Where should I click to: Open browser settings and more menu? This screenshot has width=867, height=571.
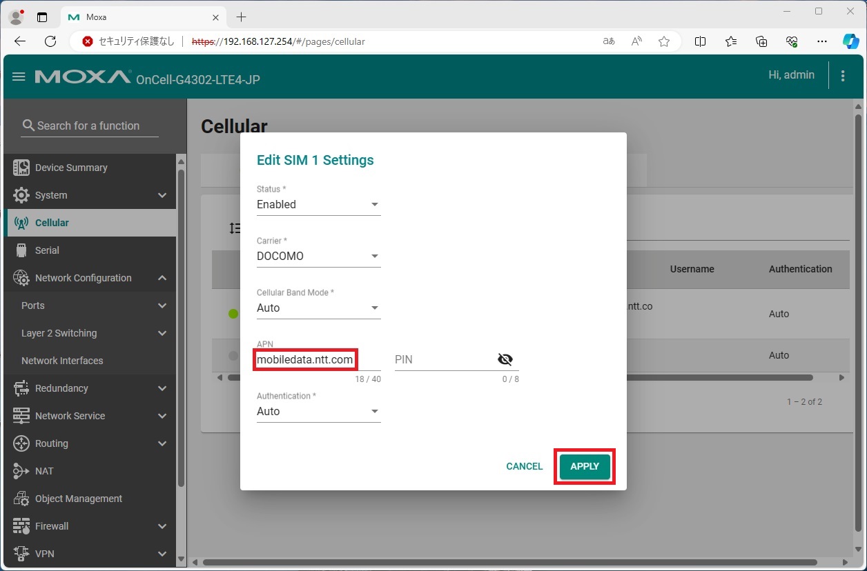[x=821, y=41]
